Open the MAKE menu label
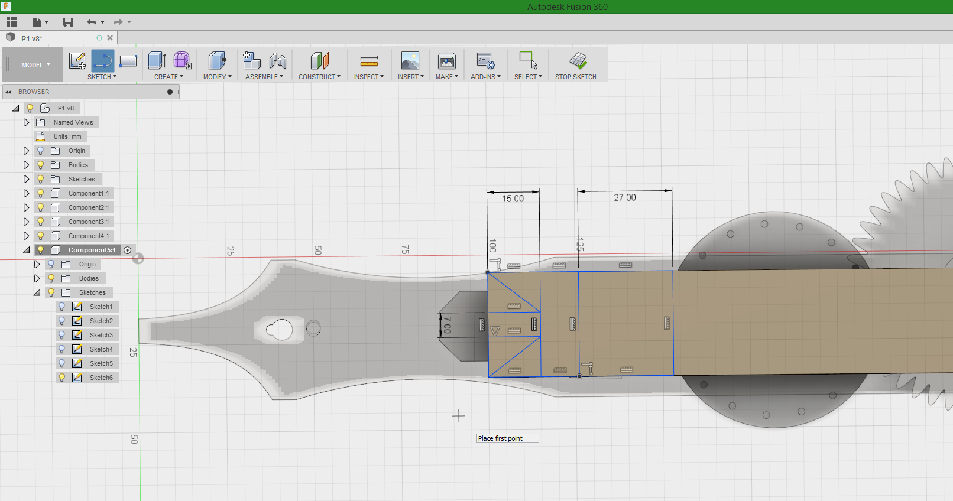This screenshot has width=953, height=501. (447, 77)
